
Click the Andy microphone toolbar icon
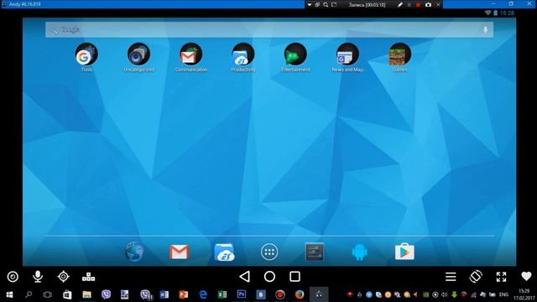(x=38, y=276)
